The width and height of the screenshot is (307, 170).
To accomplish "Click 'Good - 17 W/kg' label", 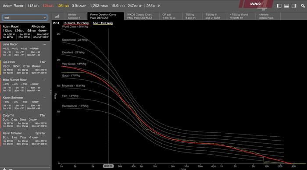I will 71,76.
